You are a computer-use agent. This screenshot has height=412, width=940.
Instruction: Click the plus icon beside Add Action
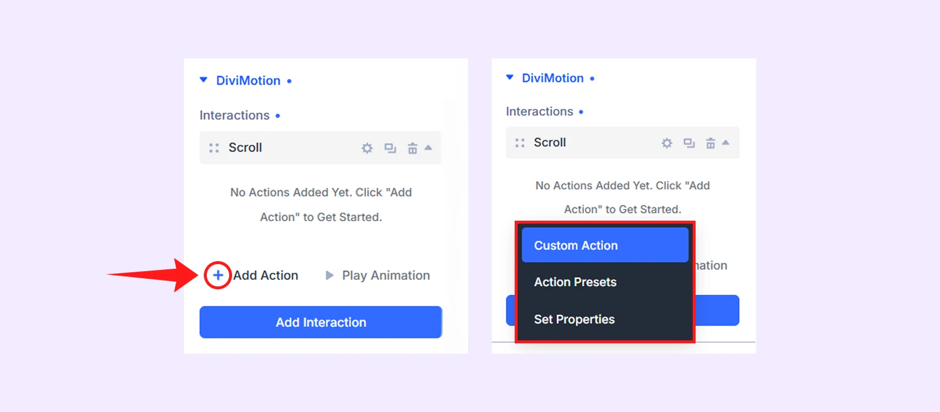[x=217, y=275]
